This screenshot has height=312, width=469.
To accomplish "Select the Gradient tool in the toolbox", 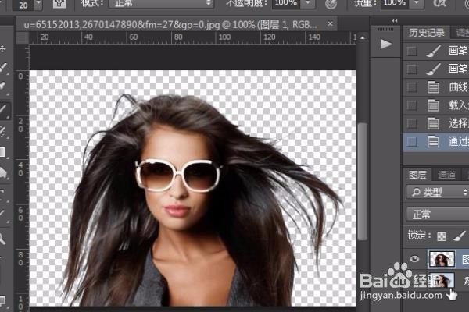I will click(x=2, y=152).
